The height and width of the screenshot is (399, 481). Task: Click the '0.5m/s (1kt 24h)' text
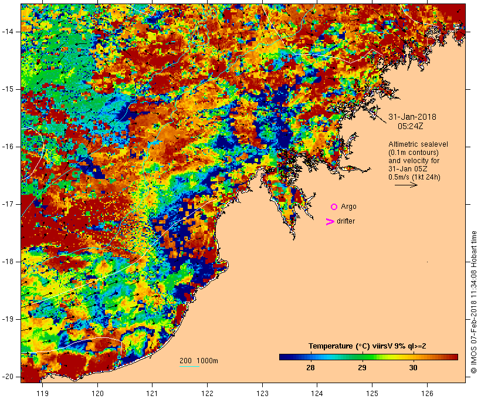point(414,177)
